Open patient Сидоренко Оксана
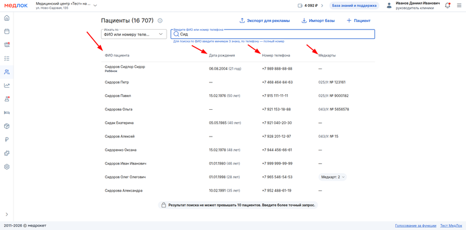The height and width of the screenshot is (230, 466). (121, 150)
